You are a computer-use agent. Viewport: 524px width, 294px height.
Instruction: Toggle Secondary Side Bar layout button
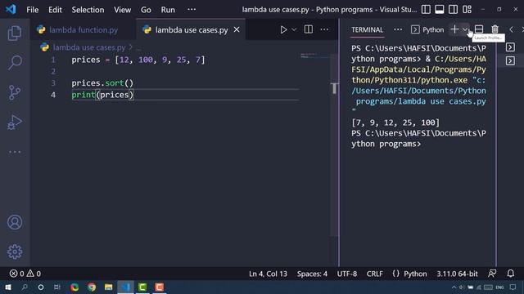tap(453, 9)
